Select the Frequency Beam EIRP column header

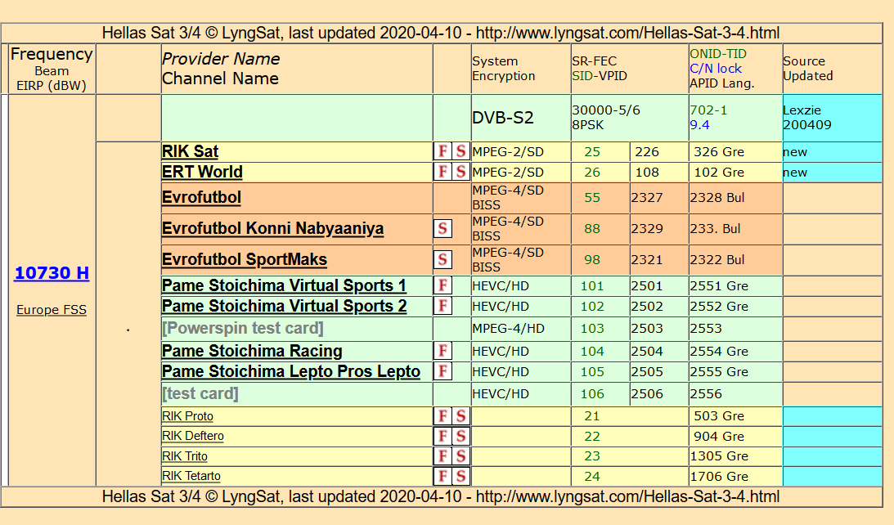(52, 70)
